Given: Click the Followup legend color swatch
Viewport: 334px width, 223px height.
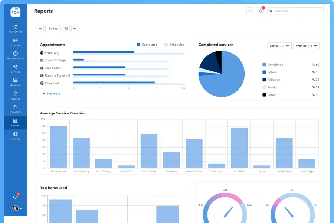Looking at the screenshot, I should coord(264,80).
